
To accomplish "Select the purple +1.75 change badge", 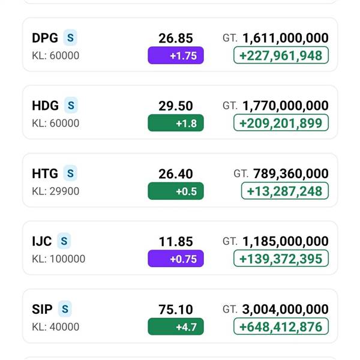I will 176,55.
